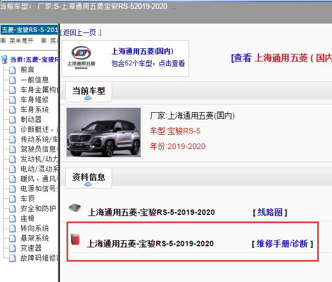Click the page icon beside 电源和信号
The height and width of the screenshot is (282, 332).
(13, 189)
